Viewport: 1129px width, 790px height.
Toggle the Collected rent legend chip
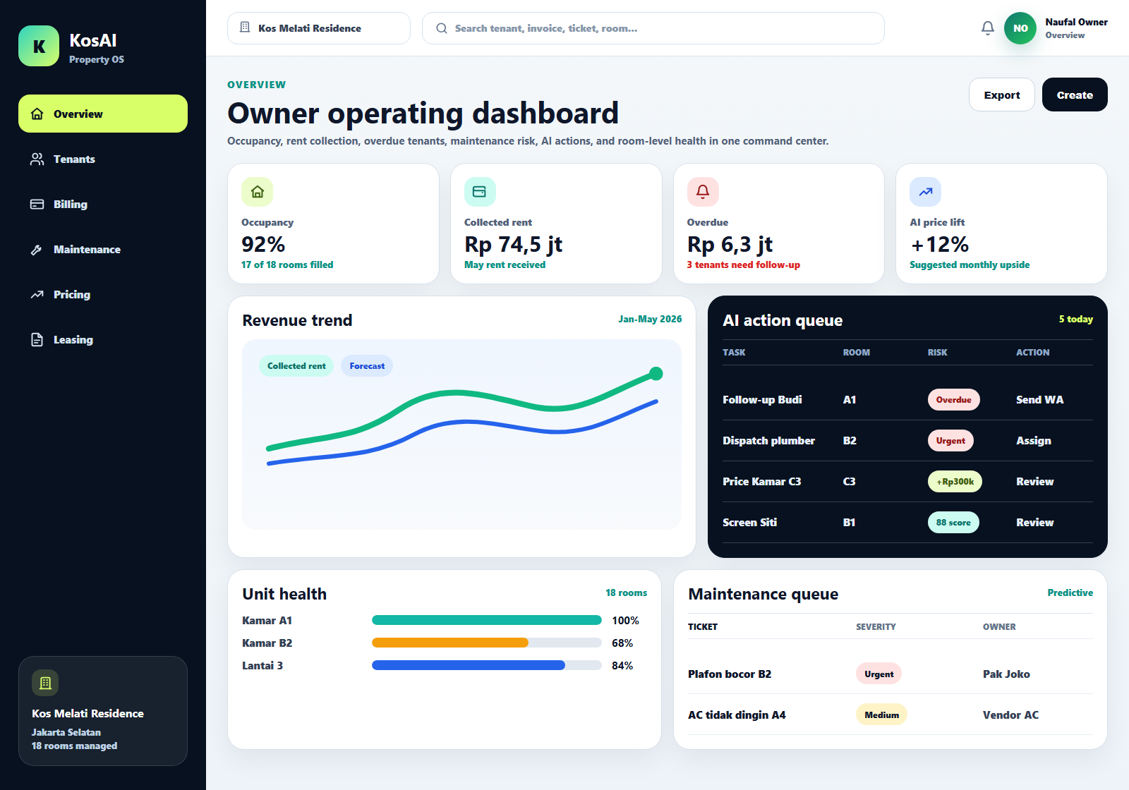(296, 365)
